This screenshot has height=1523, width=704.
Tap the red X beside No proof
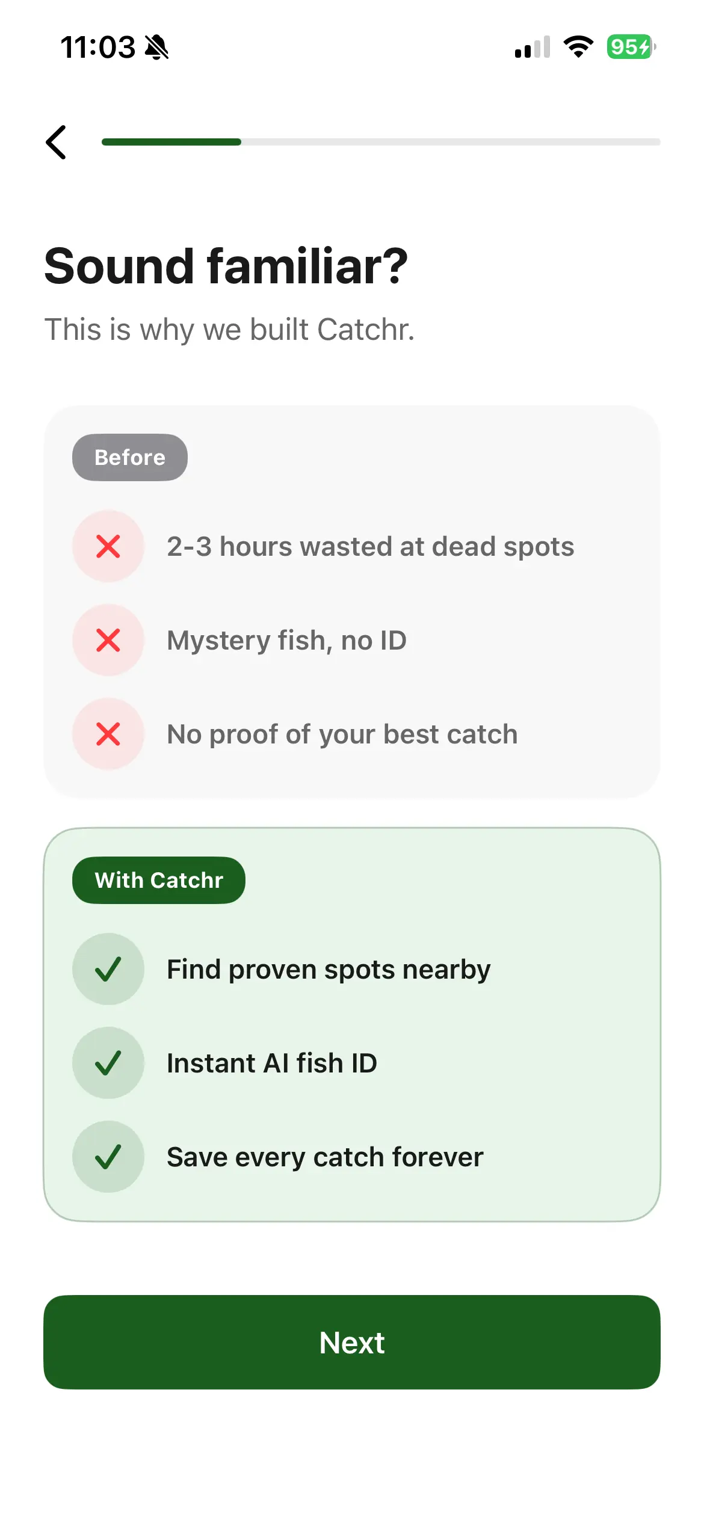click(x=108, y=734)
